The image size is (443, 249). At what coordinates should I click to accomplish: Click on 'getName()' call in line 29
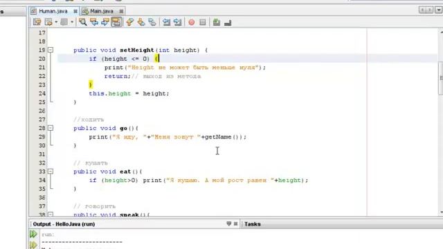tap(224, 137)
